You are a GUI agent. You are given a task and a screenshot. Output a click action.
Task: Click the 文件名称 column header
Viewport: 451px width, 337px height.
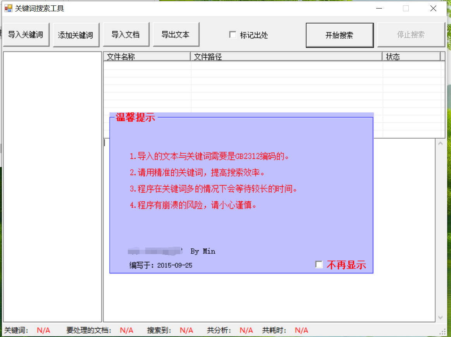coord(146,57)
